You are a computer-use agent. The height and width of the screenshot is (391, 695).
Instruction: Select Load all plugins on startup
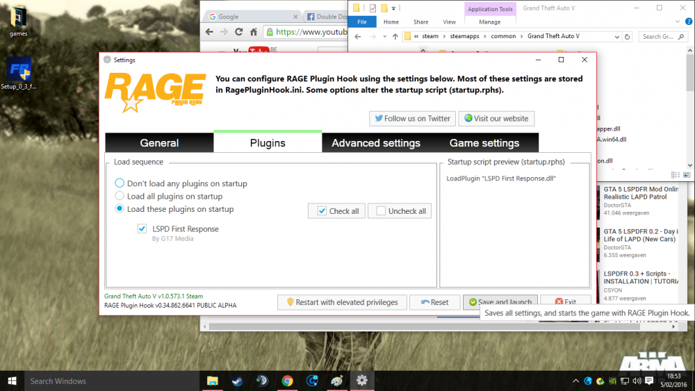pos(169,196)
